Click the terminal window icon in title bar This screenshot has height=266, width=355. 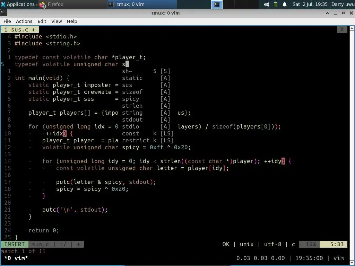4,13
